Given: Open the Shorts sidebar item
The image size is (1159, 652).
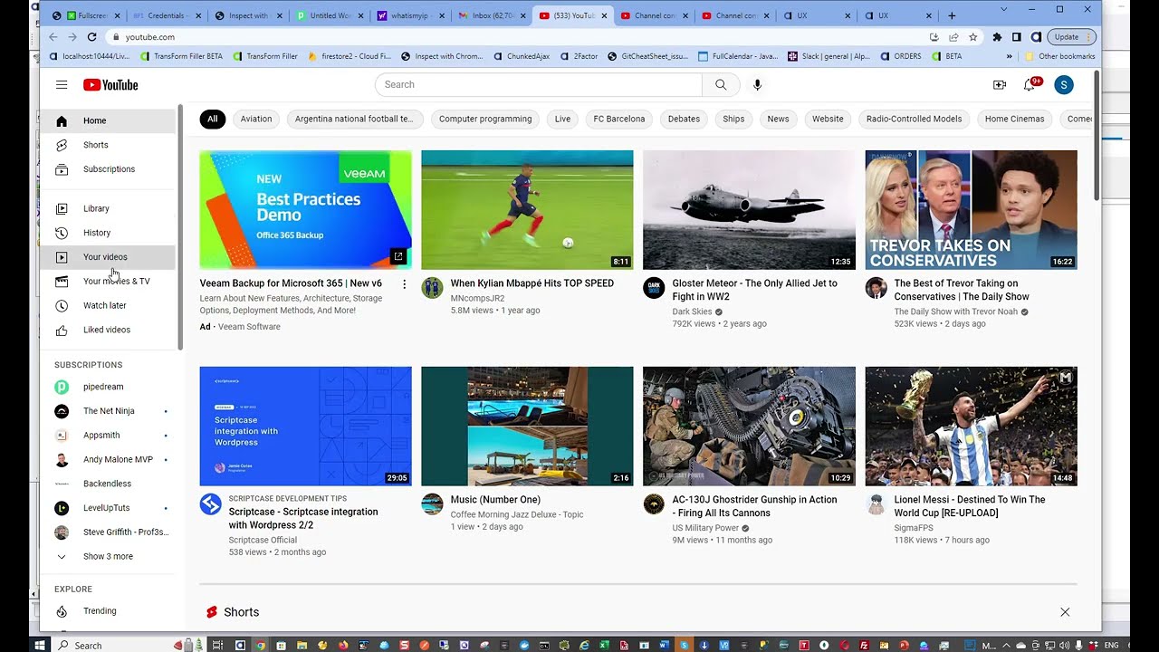Looking at the screenshot, I should click(x=109, y=145).
